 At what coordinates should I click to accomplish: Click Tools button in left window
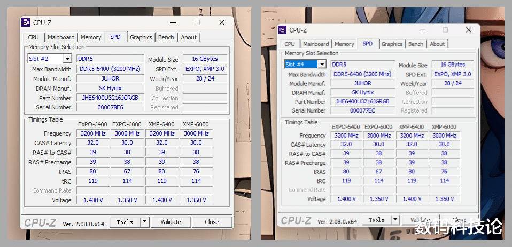[125, 222]
